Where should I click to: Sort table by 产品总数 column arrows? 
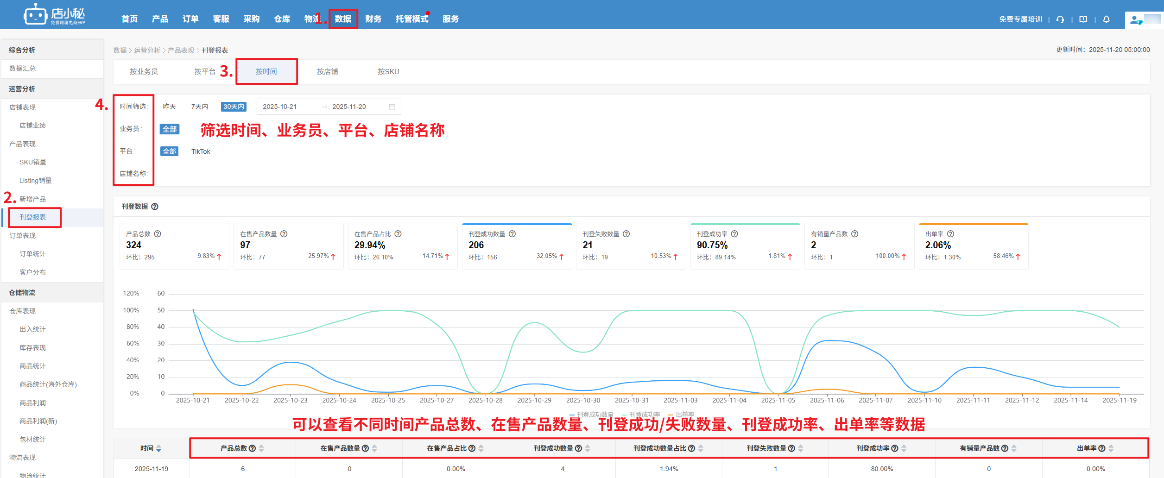point(261,448)
